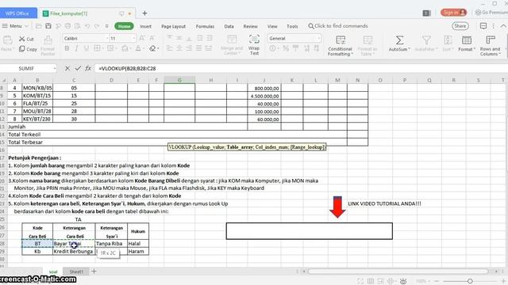This screenshot has height=285, width=508.
Task: Switch to the Home tab
Action: click(x=124, y=26)
